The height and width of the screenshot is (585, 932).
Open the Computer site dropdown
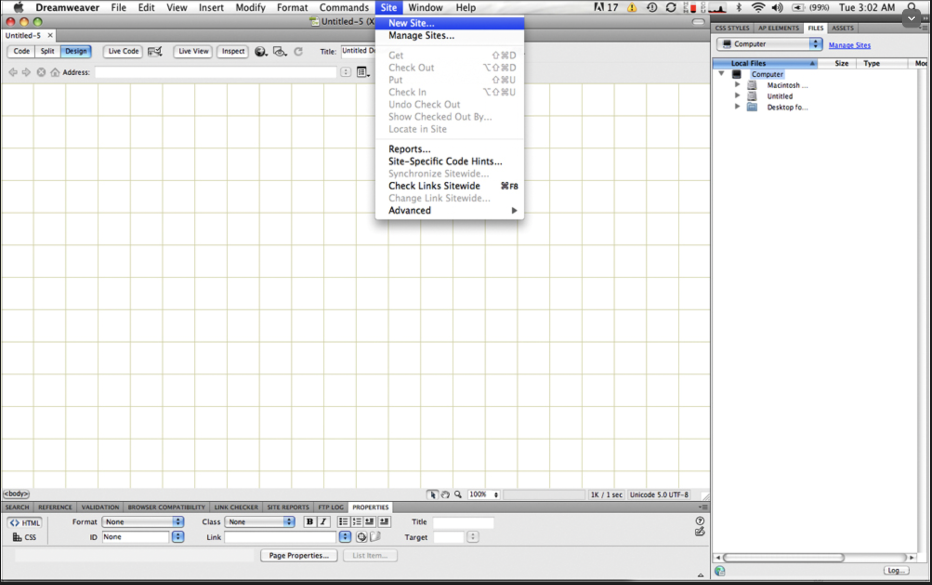click(x=769, y=44)
